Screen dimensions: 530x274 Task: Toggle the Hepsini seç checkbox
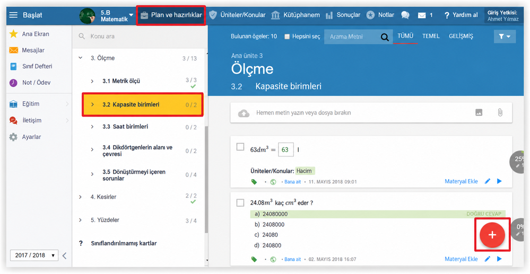(x=287, y=37)
